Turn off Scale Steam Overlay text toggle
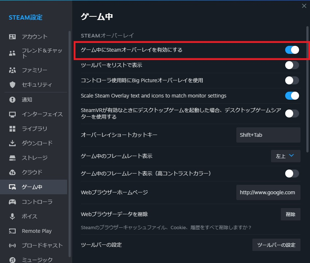The width and height of the screenshot is (310, 263). coord(292,96)
